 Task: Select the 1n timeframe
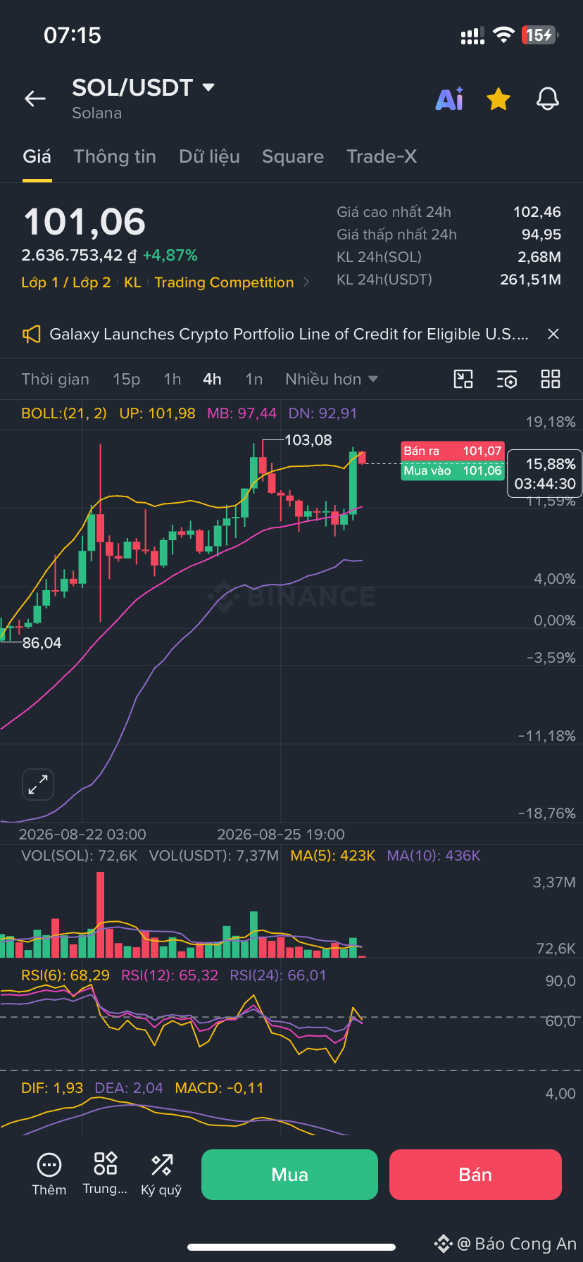pos(254,380)
